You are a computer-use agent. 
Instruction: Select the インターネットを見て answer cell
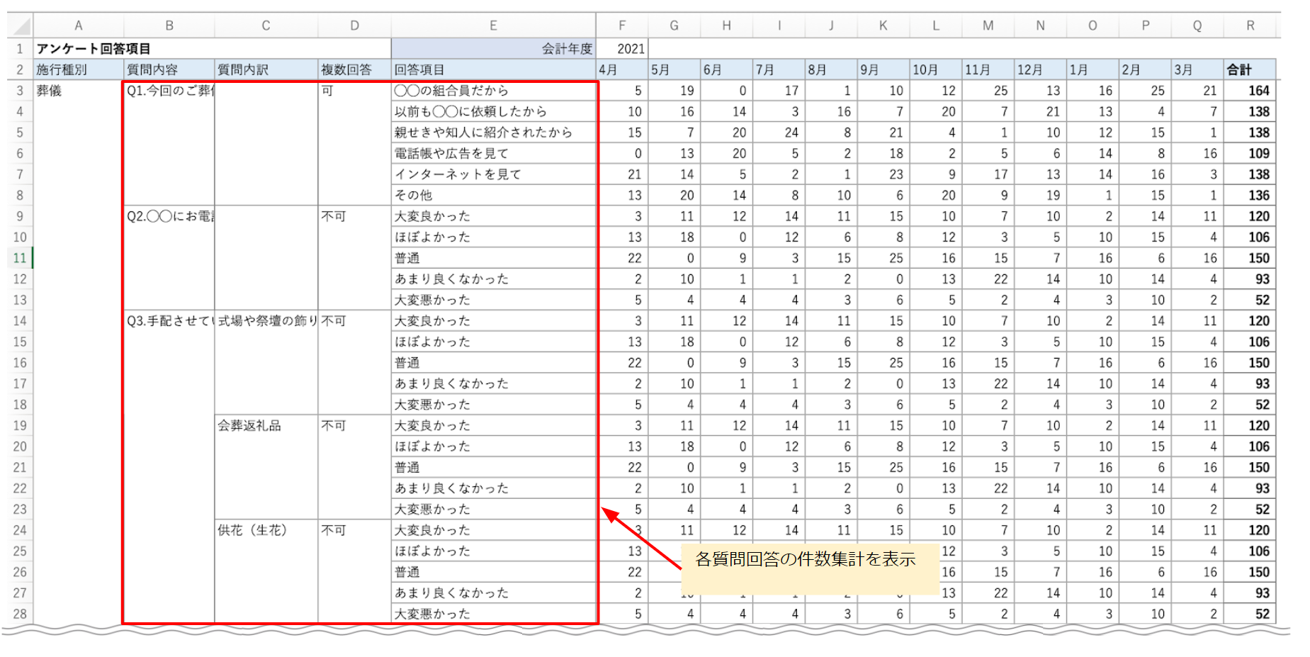click(493, 174)
